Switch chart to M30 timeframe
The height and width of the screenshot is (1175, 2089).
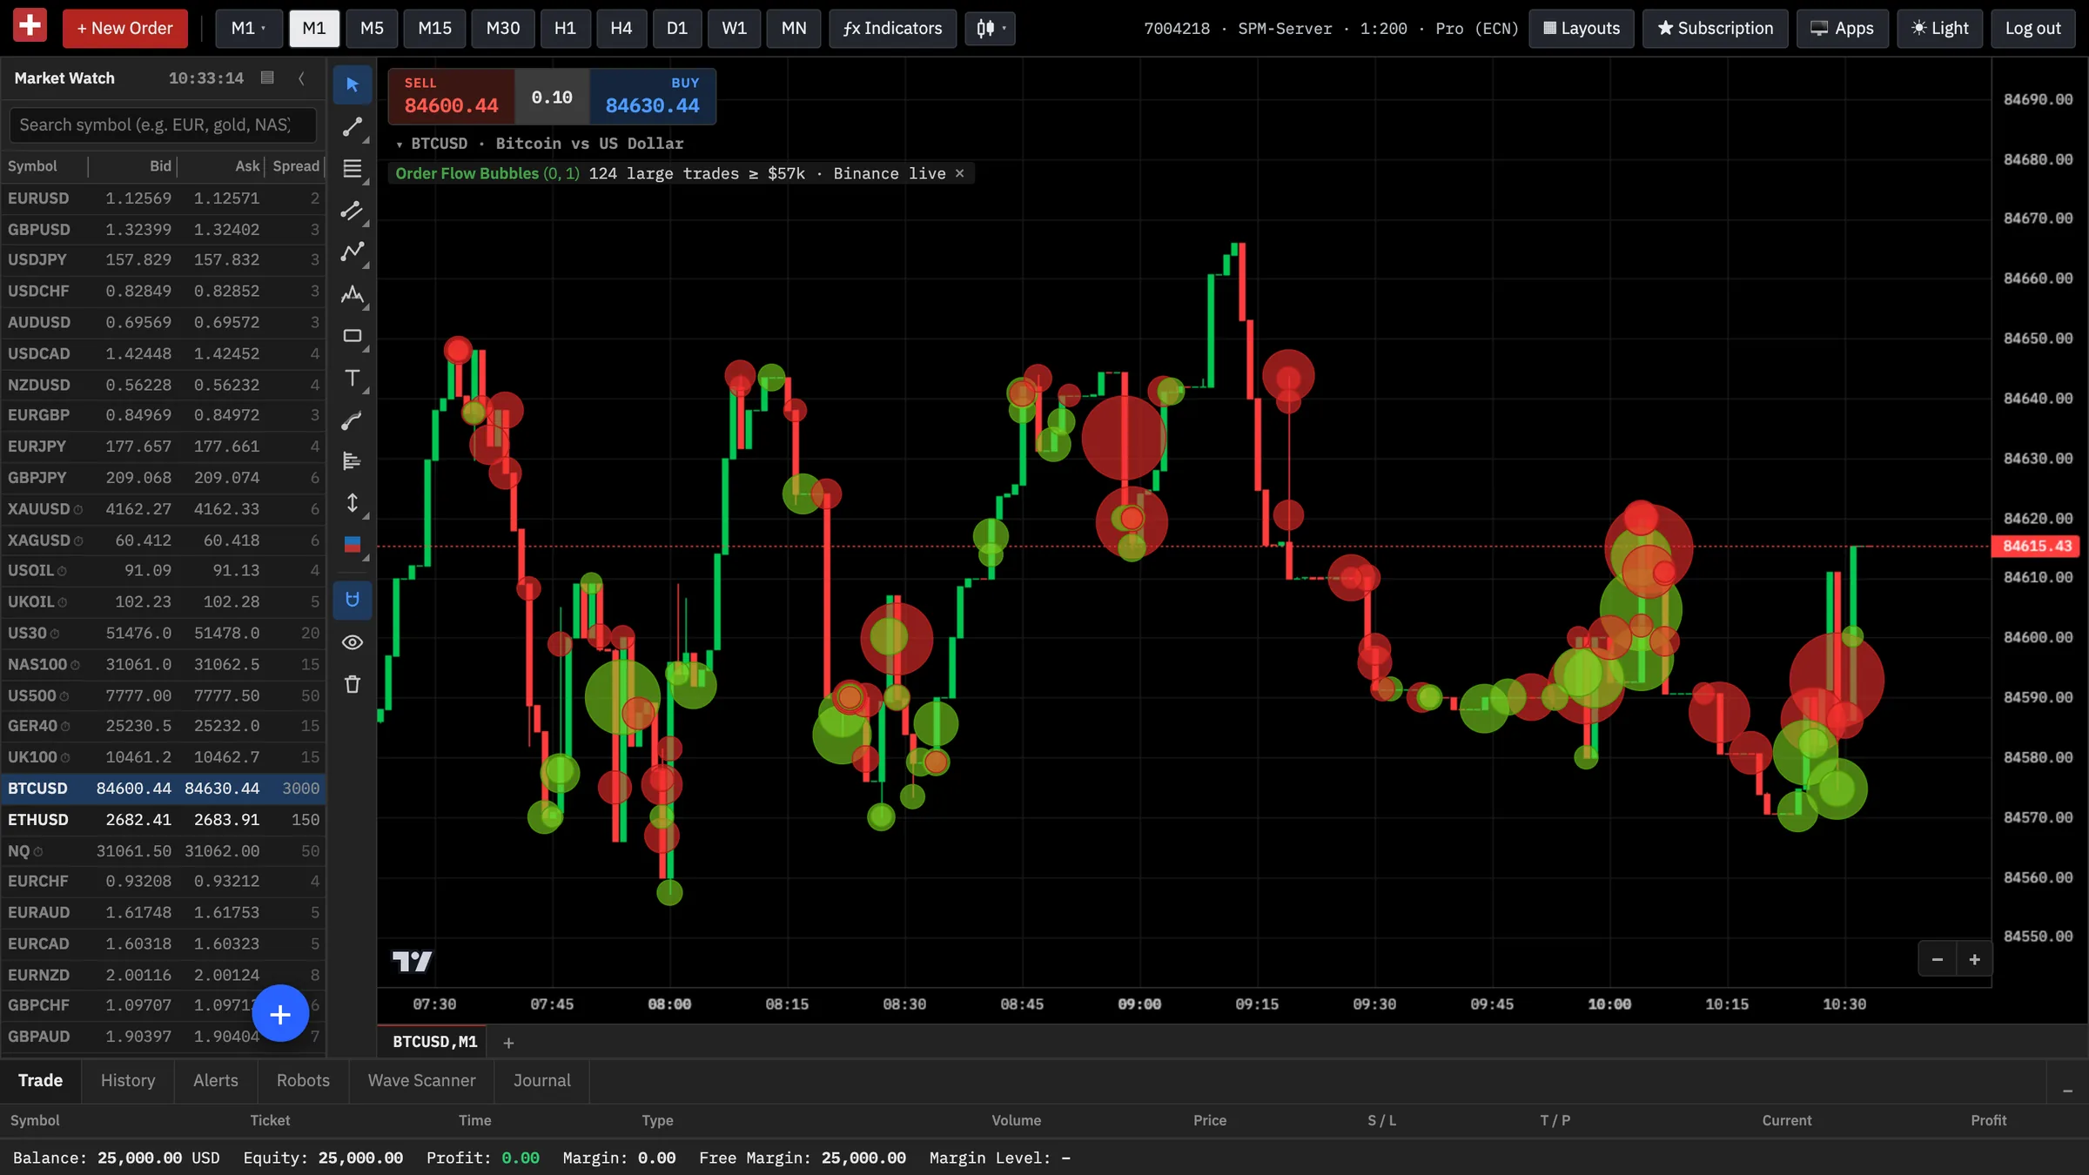pyautogui.click(x=503, y=28)
